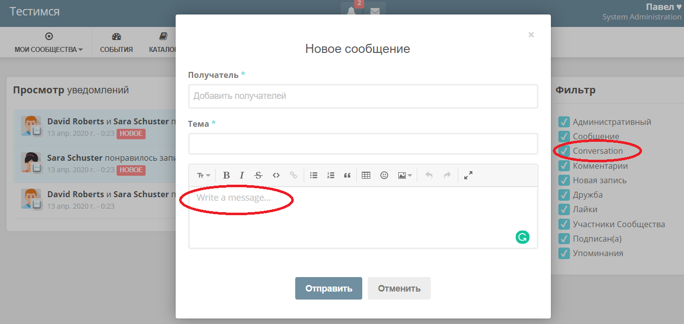Toggle the Подписан(а) filter checkbox
Image resolution: width=684 pixels, height=324 pixels.
coord(564,239)
